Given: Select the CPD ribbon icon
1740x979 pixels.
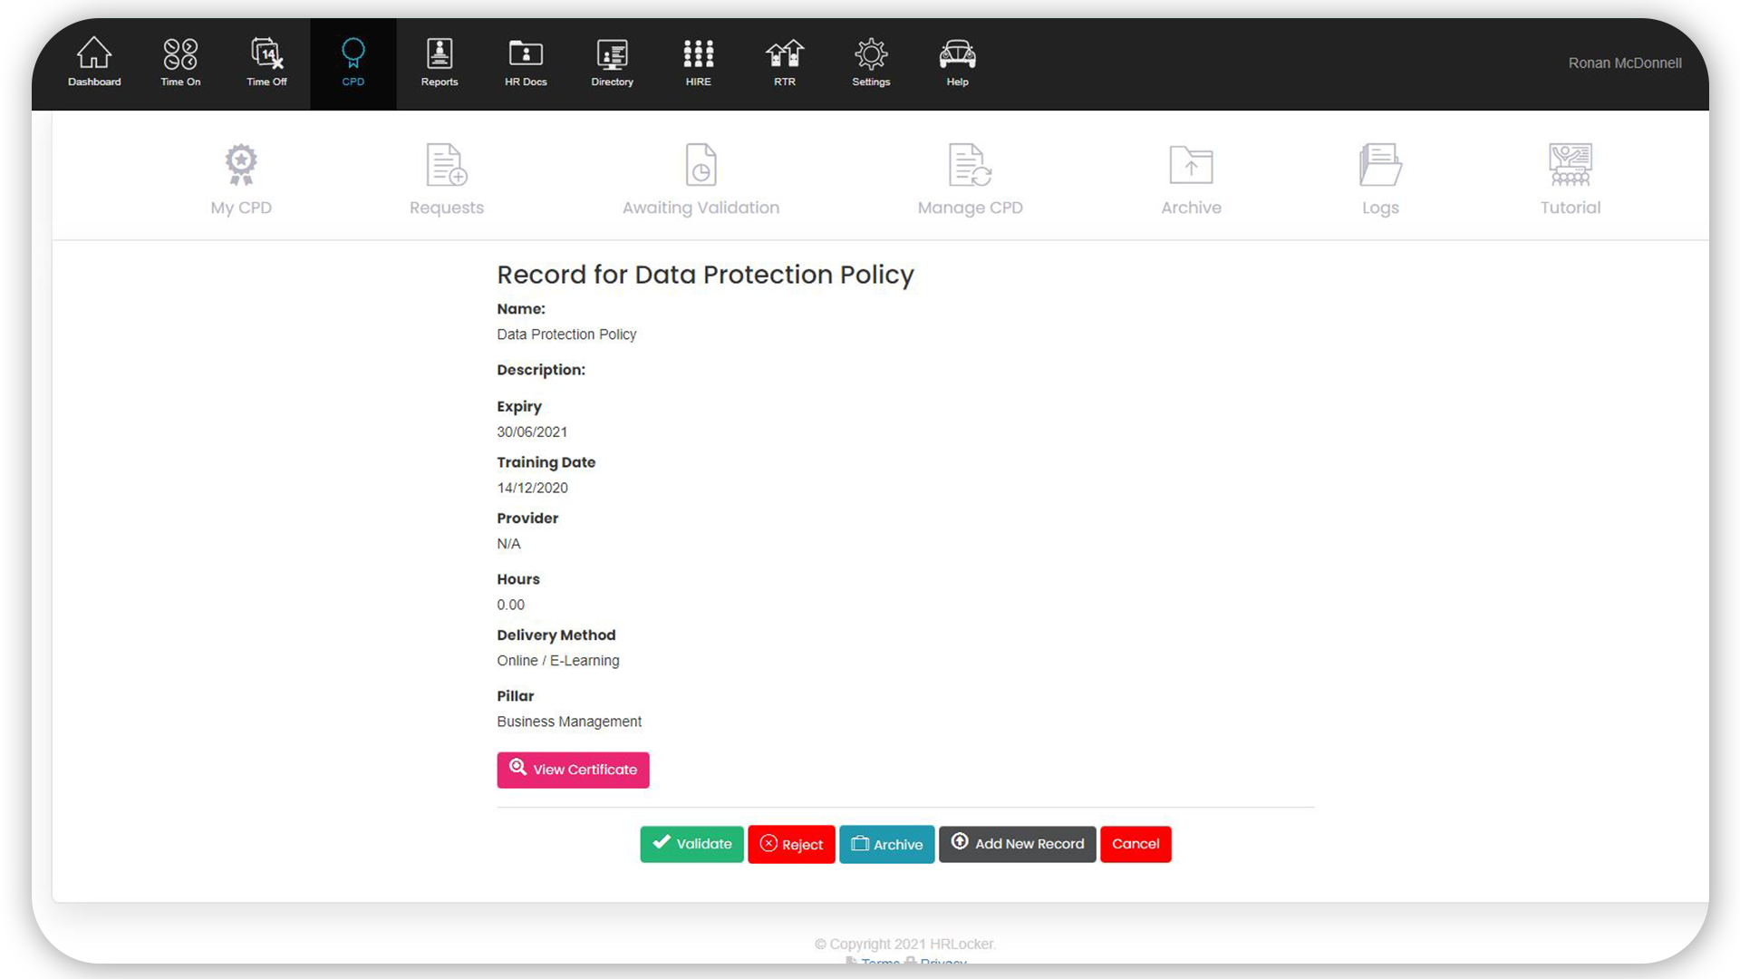Looking at the screenshot, I should [x=353, y=53].
